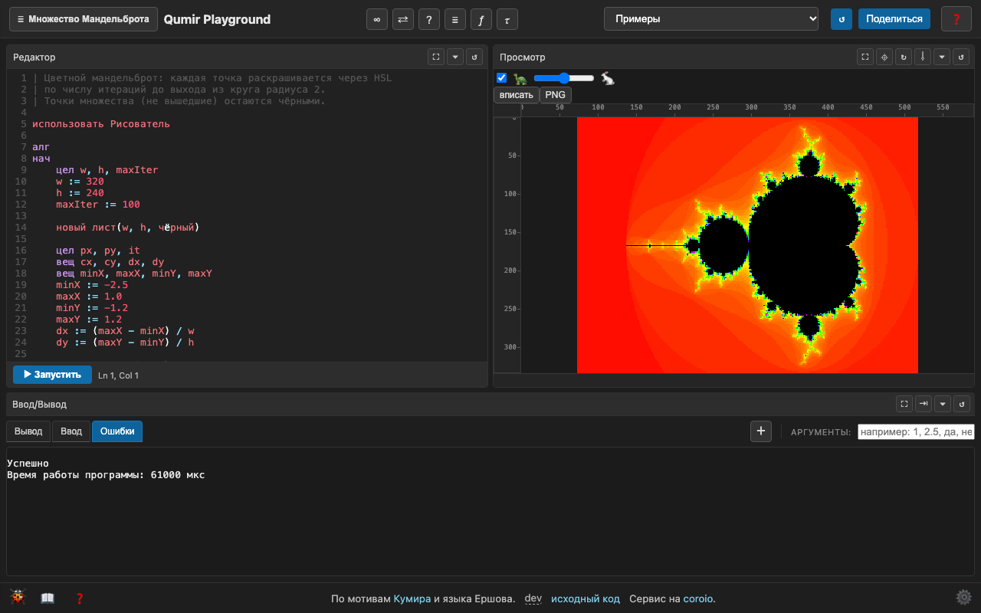Click the infinity symbol toolbar icon
The image size is (981, 613).
coord(377,19)
